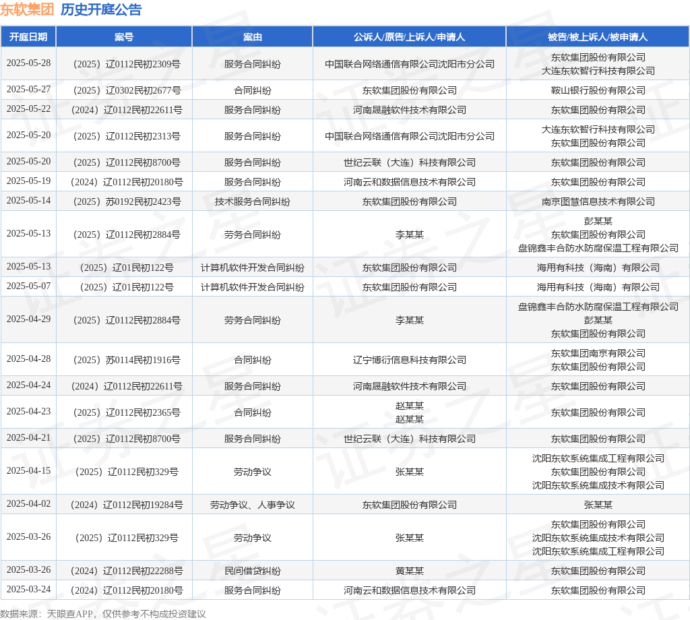Click the 民间借贷纠纷 cause cell
Image resolution: width=690 pixels, height=620 pixels.
252,571
